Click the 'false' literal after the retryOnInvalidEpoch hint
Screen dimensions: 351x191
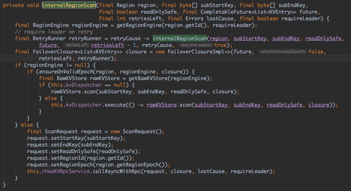pos(316,52)
